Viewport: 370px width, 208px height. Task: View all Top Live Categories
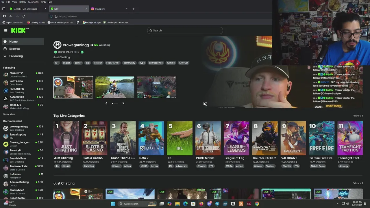point(358,116)
